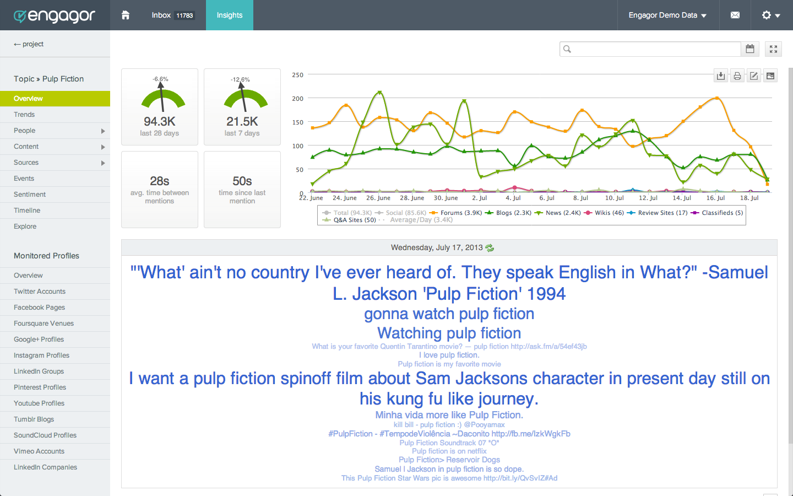Open the Explore section

[x=55, y=227]
